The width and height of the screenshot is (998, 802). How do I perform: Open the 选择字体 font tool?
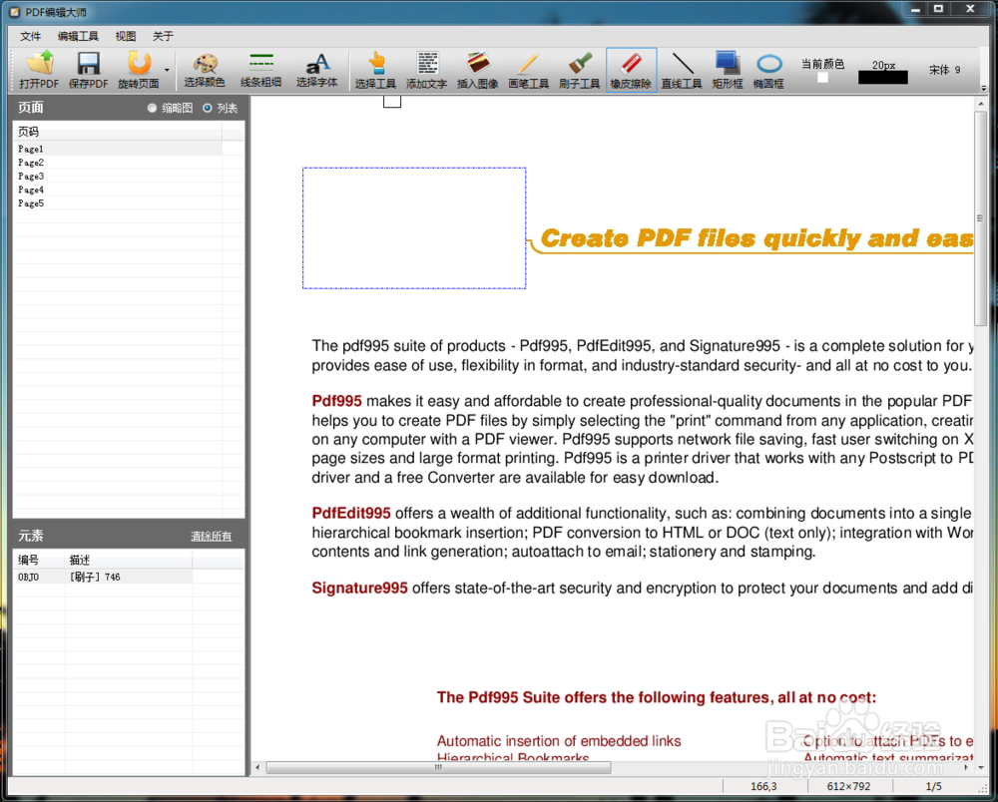[x=317, y=70]
